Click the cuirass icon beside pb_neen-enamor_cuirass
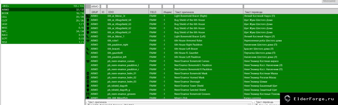 88,61
